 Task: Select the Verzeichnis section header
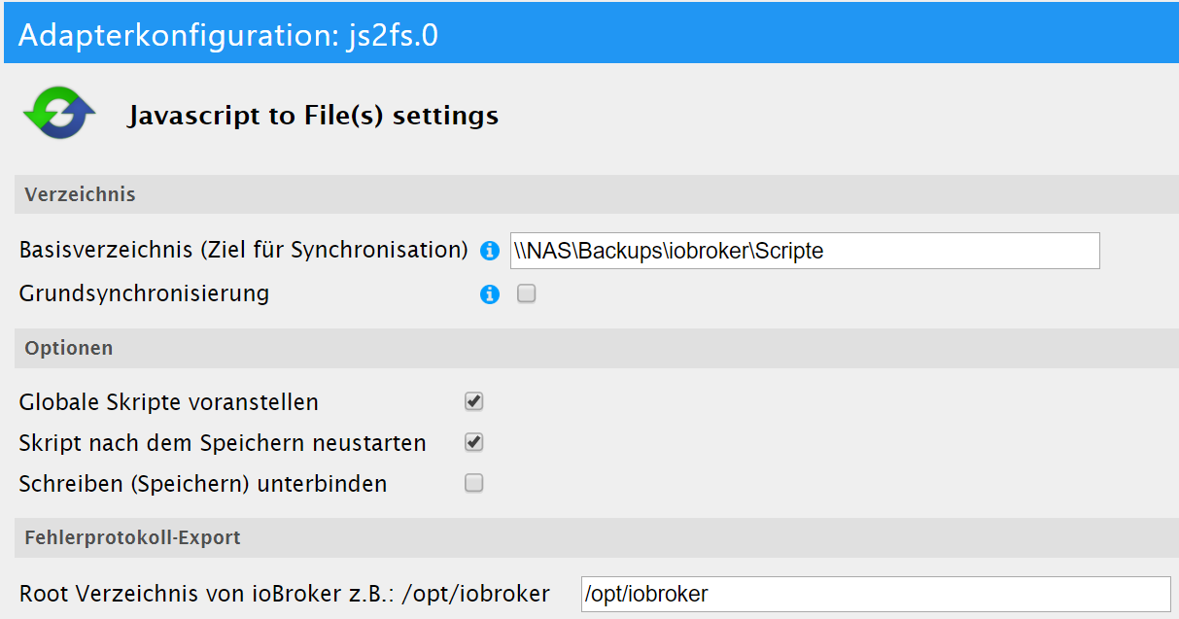[81, 194]
